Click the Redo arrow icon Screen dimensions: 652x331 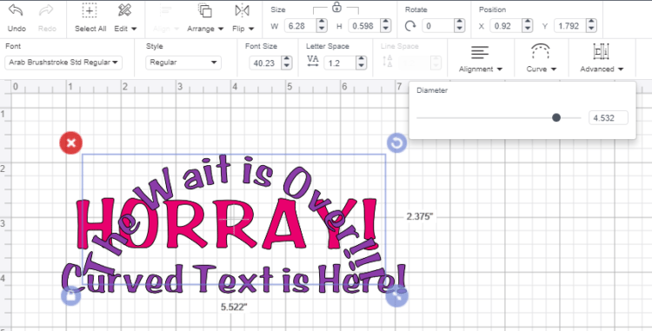click(x=47, y=10)
